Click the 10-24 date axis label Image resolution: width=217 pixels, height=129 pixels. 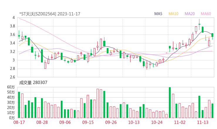point(157,122)
